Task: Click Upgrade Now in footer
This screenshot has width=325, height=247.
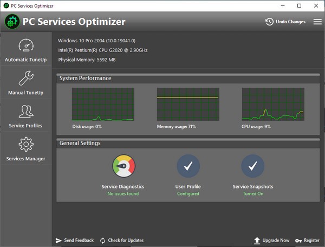Action: point(271,240)
